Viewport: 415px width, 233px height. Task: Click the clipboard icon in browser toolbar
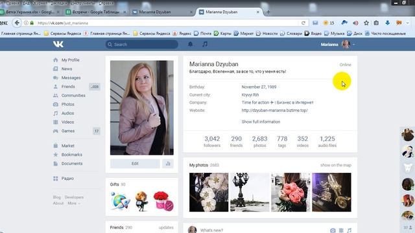pyautogui.click(x=376, y=23)
